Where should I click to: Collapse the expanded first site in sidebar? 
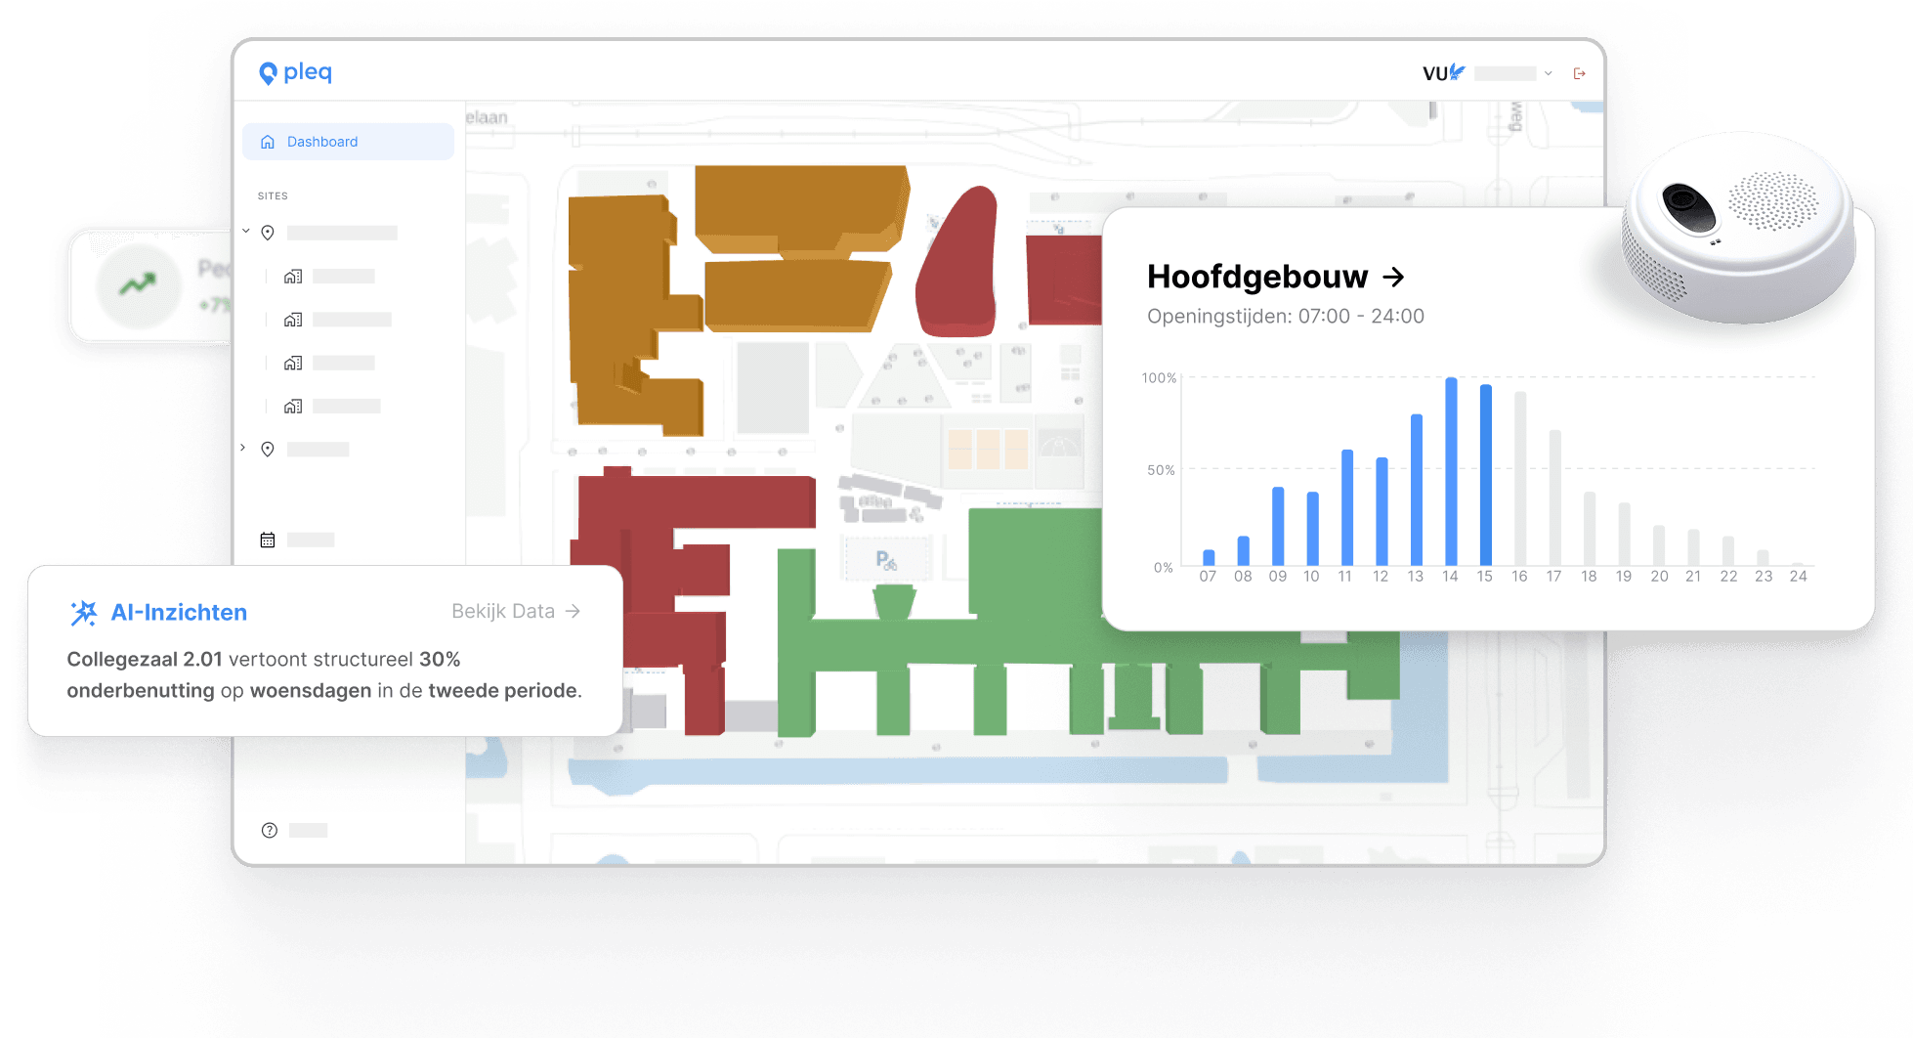click(246, 232)
